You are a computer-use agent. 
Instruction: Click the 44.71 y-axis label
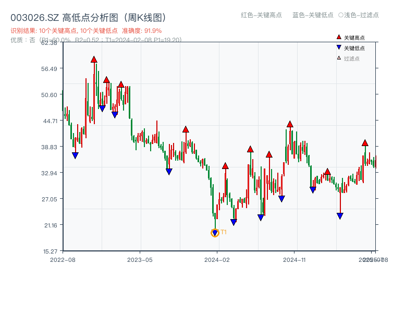pyautogui.click(x=50, y=121)
